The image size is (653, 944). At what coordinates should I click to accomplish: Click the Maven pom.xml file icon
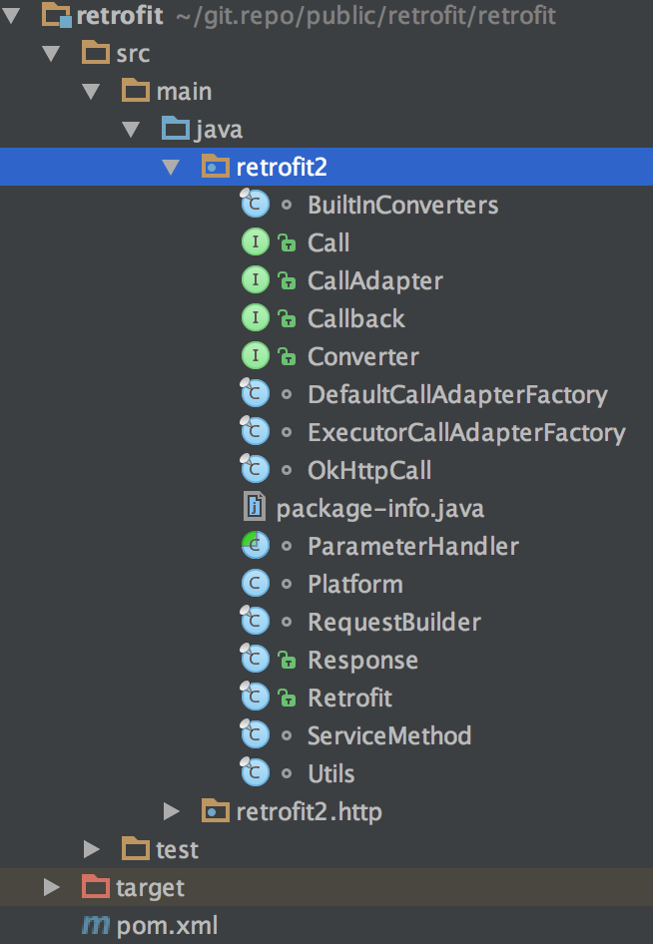[96, 925]
